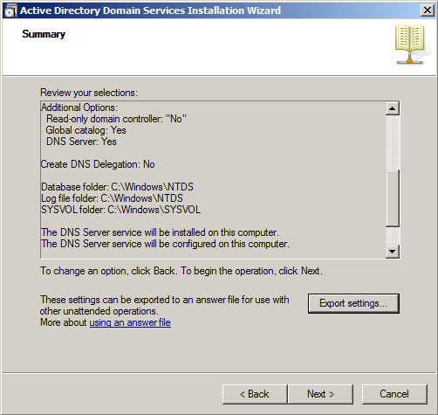Click the Export settings button
The image size is (438, 415).
[353, 303]
